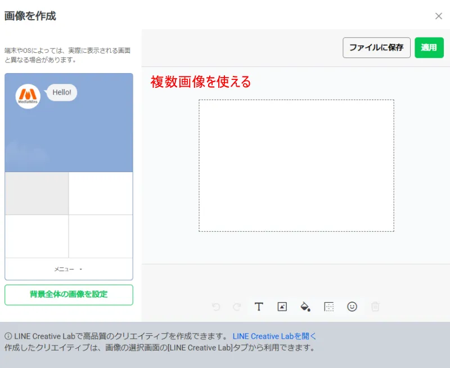
Task: Select the Text tool icon
Action: pyautogui.click(x=259, y=307)
